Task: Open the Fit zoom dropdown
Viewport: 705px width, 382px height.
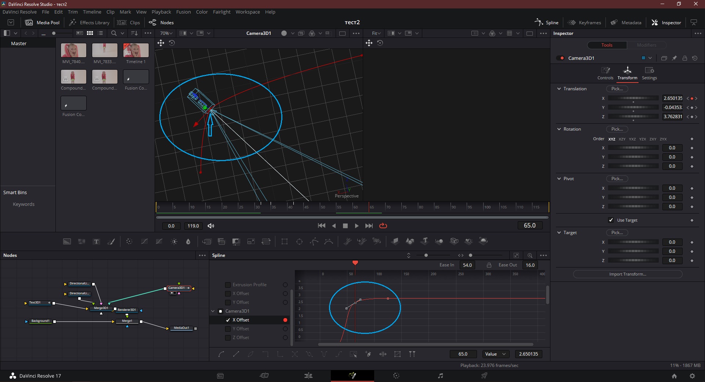Action: point(376,33)
